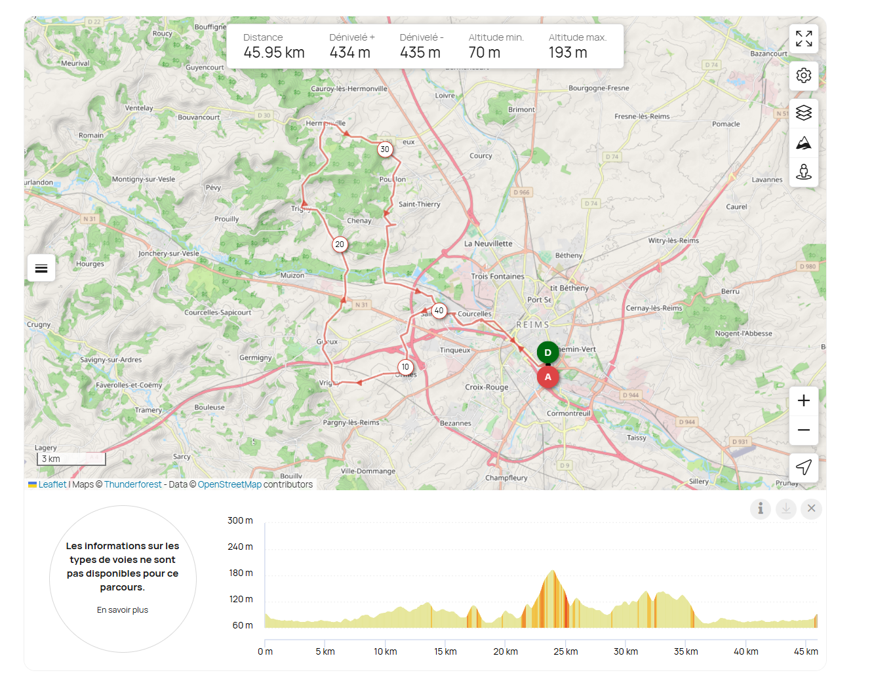Close the elevation profile panel

point(811,509)
